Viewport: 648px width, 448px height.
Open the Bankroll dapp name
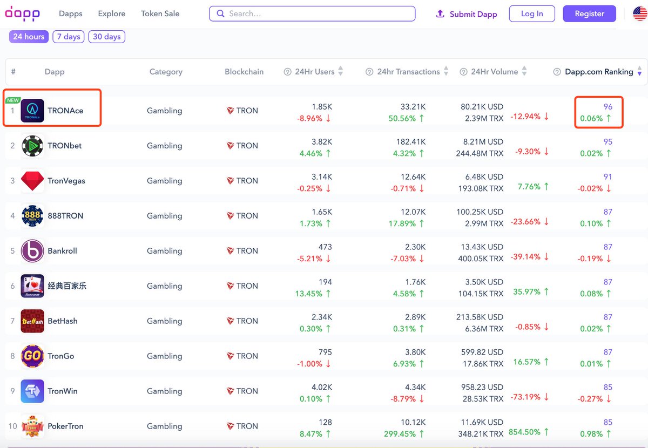pos(63,251)
